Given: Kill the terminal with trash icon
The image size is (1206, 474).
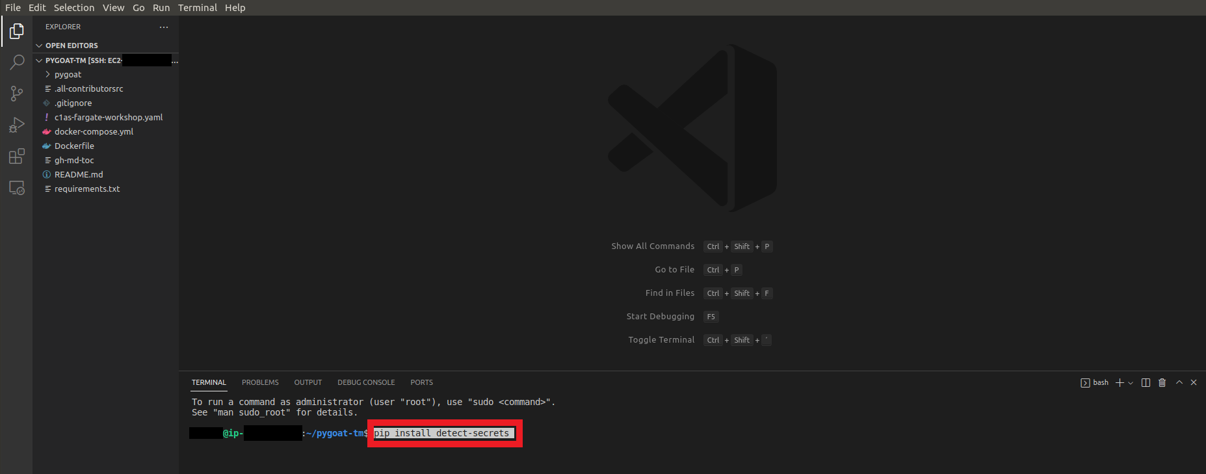Looking at the screenshot, I should [1162, 382].
